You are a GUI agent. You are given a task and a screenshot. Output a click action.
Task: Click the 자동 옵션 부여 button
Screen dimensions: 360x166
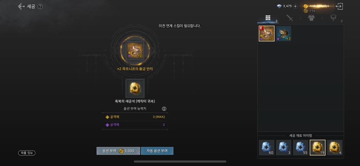[x=157, y=151]
